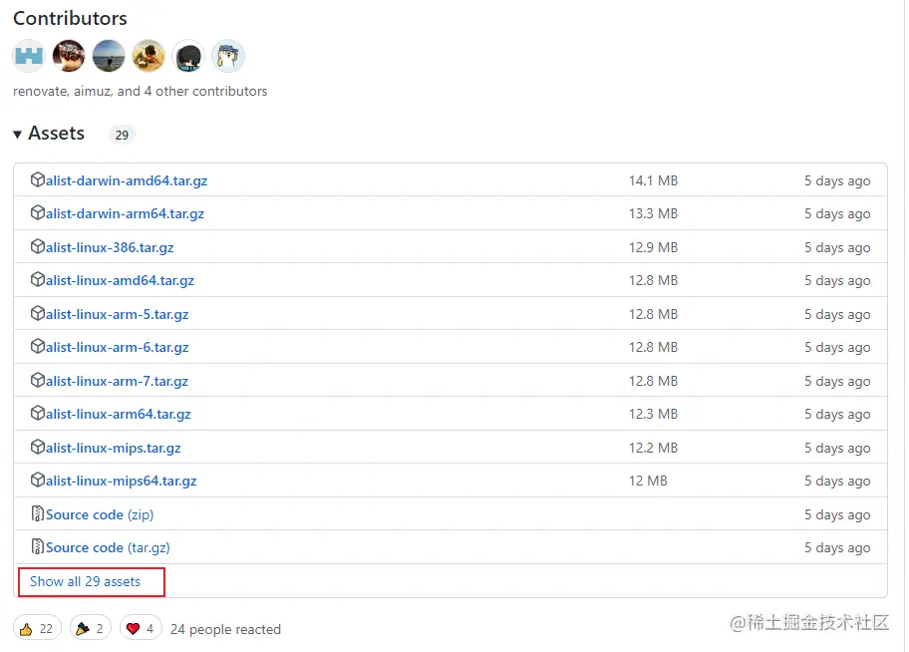
Task: Click the 12.2 MB file size
Action: [654, 448]
